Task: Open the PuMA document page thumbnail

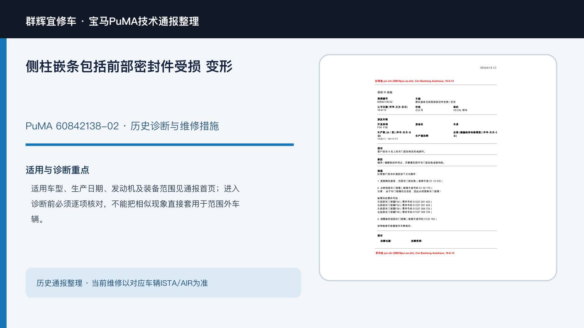Action: tap(438, 168)
